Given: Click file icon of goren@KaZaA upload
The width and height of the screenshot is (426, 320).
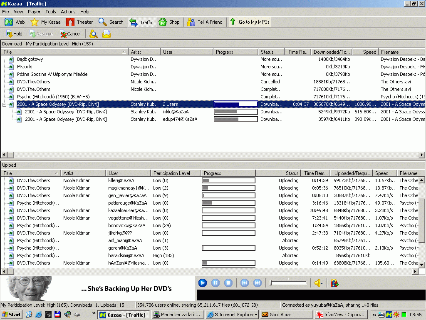Looking at the screenshot, I should pos(11,248).
